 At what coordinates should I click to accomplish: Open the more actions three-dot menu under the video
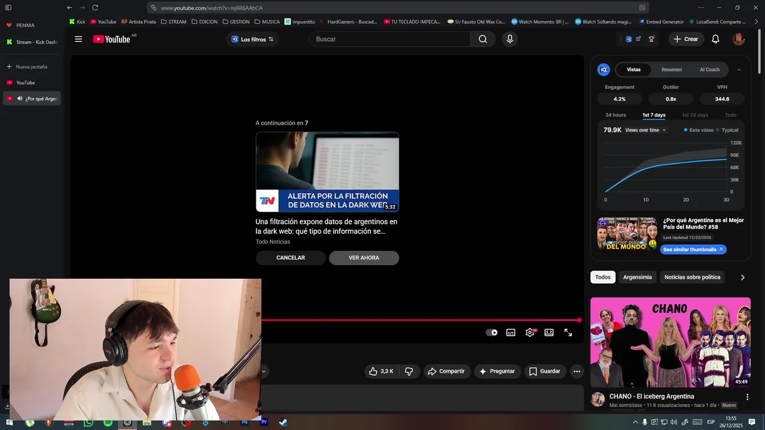[x=577, y=371]
